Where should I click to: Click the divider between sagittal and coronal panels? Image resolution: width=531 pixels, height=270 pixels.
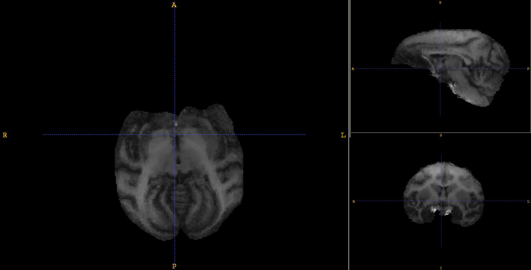(x=440, y=133)
